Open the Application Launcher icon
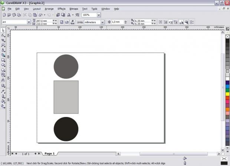Viewport: 230px width, 166px height. coord(69,15)
